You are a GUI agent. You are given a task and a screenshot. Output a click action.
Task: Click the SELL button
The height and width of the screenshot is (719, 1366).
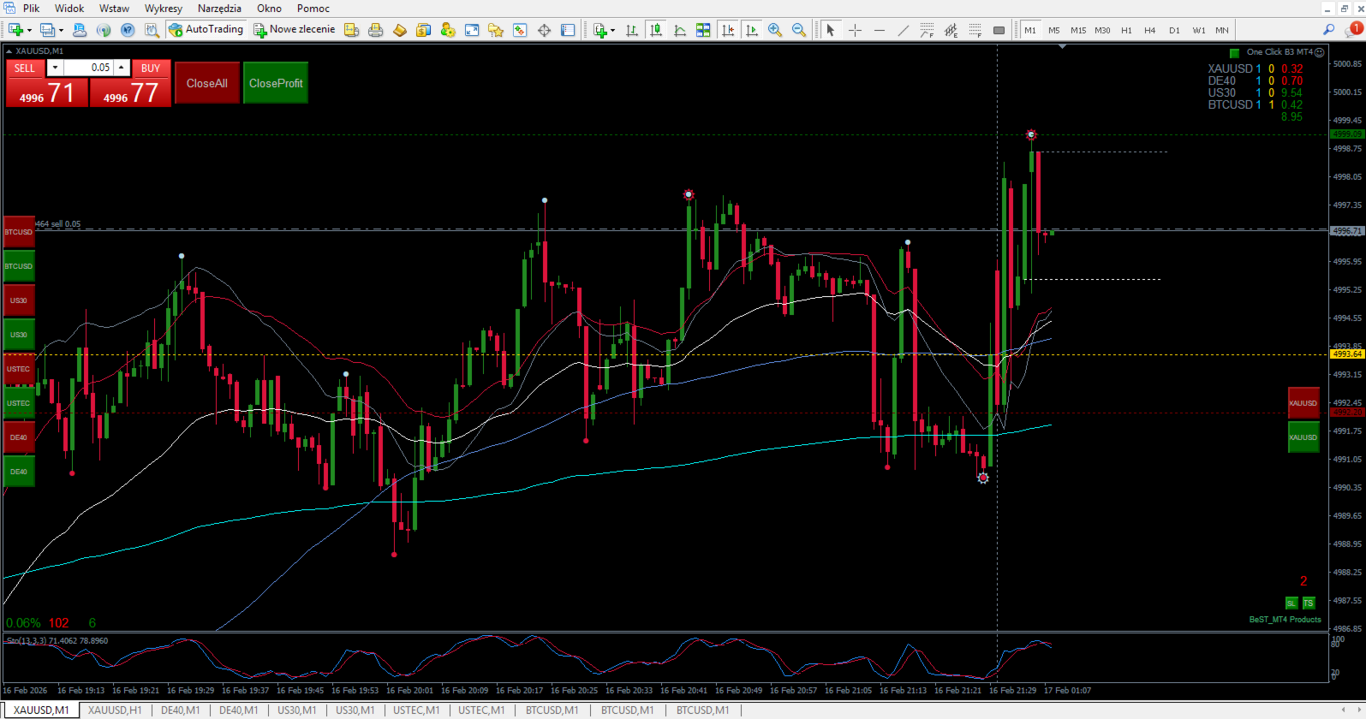25,68
